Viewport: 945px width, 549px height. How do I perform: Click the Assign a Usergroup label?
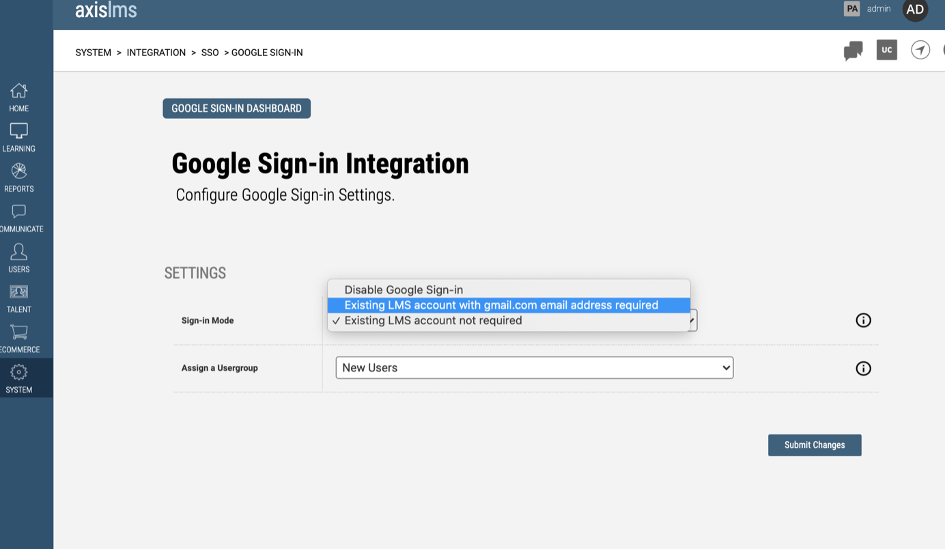pos(220,368)
